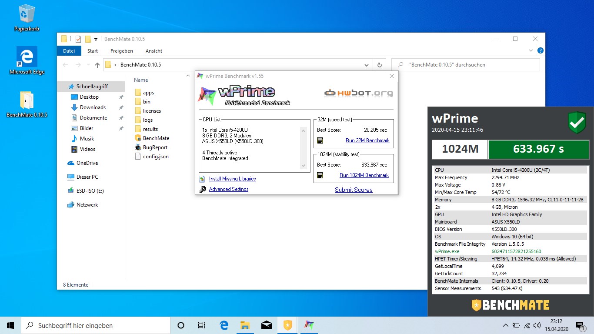This screenshot has height=334, width=594.
Task: Open the BenchMate application file
Action: (x=152, y=138)
